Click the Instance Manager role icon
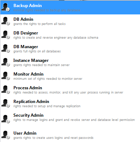 pyautogui.click(x=6, y=62)
